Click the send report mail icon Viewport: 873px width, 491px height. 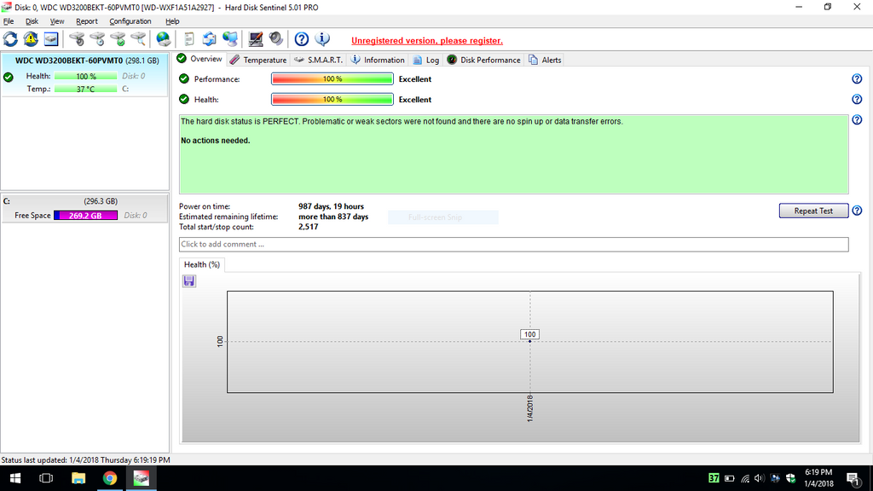click(x=210, y=39)
